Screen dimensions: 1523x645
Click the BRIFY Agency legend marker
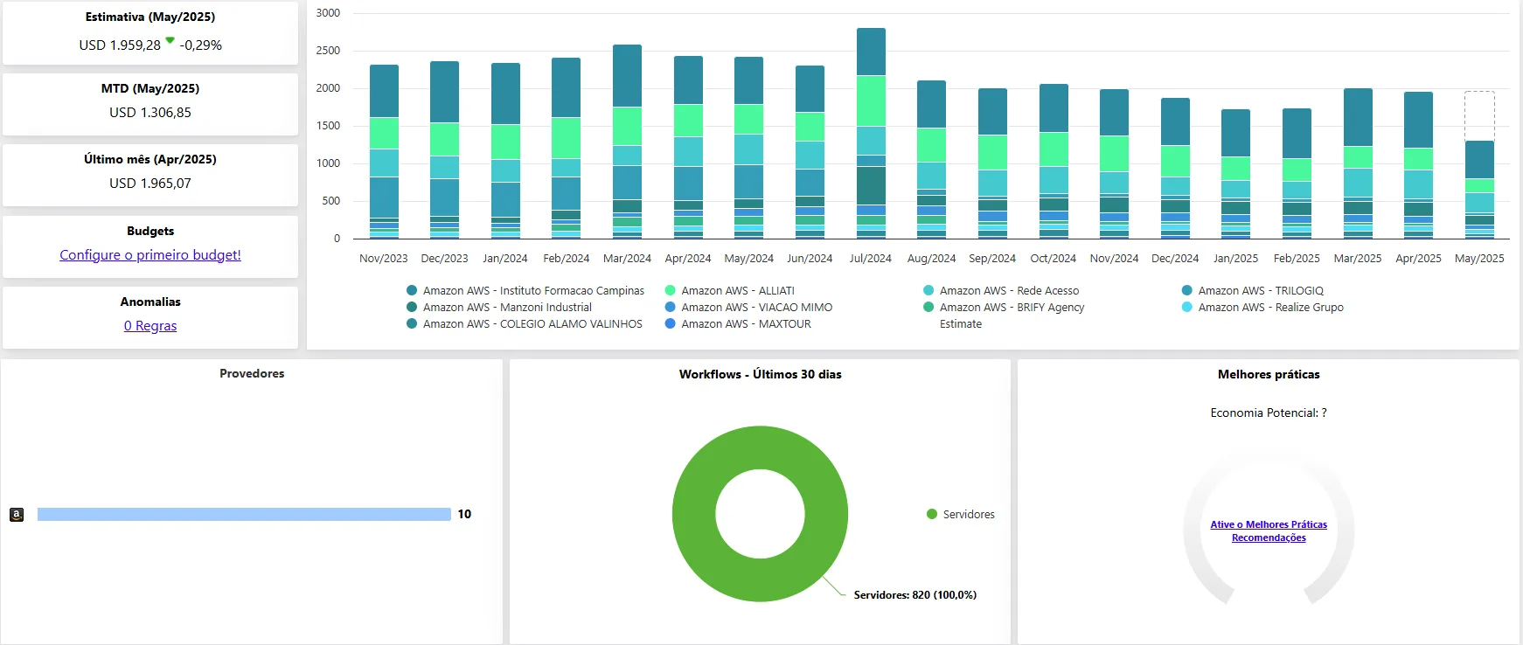928,307
